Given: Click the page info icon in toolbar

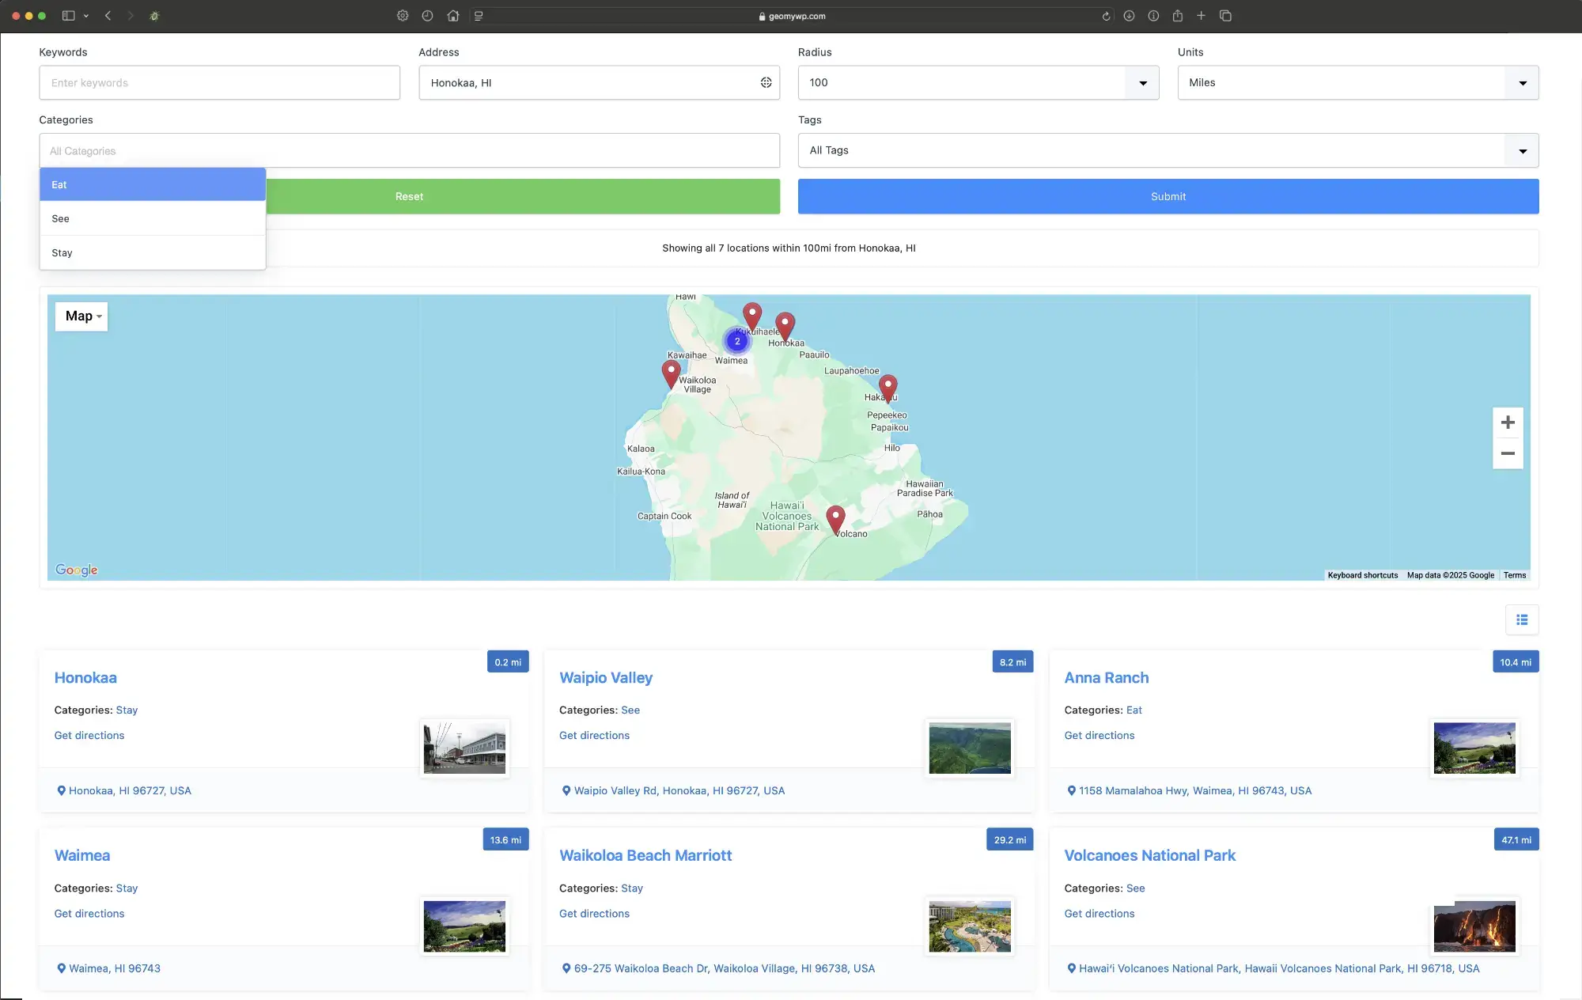Looking at the screenshot, I should tap(1153, 16).
